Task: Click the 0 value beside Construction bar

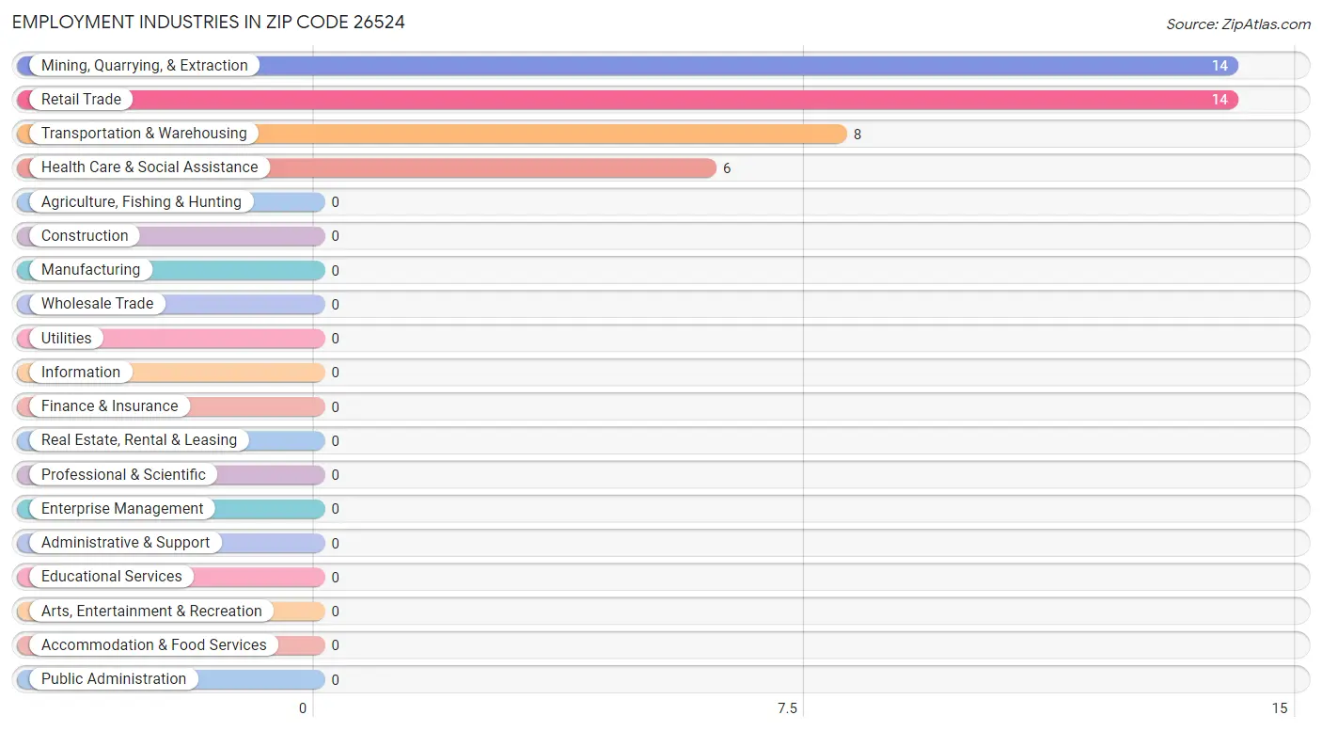Action: point(335,236)
